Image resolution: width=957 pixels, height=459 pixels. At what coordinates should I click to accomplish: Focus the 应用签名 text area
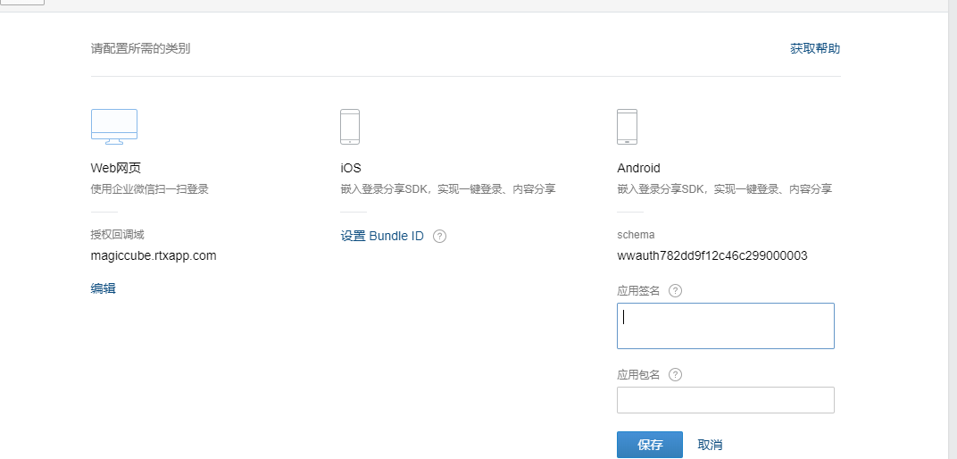pos(726,326)
